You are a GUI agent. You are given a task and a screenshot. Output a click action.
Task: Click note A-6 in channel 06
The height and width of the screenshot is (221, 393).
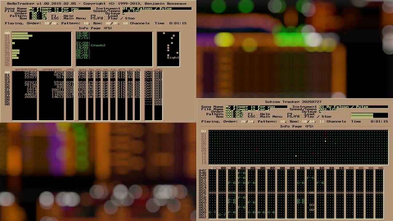point(261,212)
